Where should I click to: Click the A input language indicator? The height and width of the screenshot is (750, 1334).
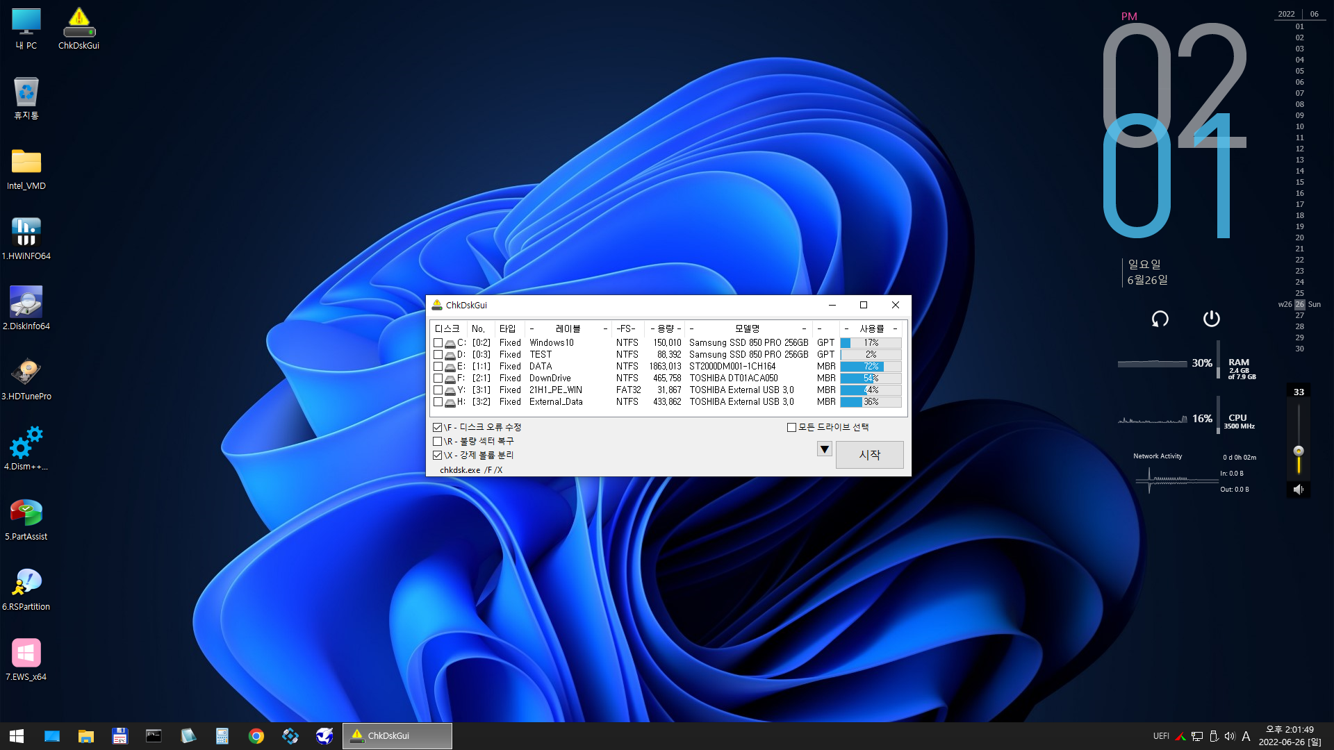click(x=1246, y=736)
